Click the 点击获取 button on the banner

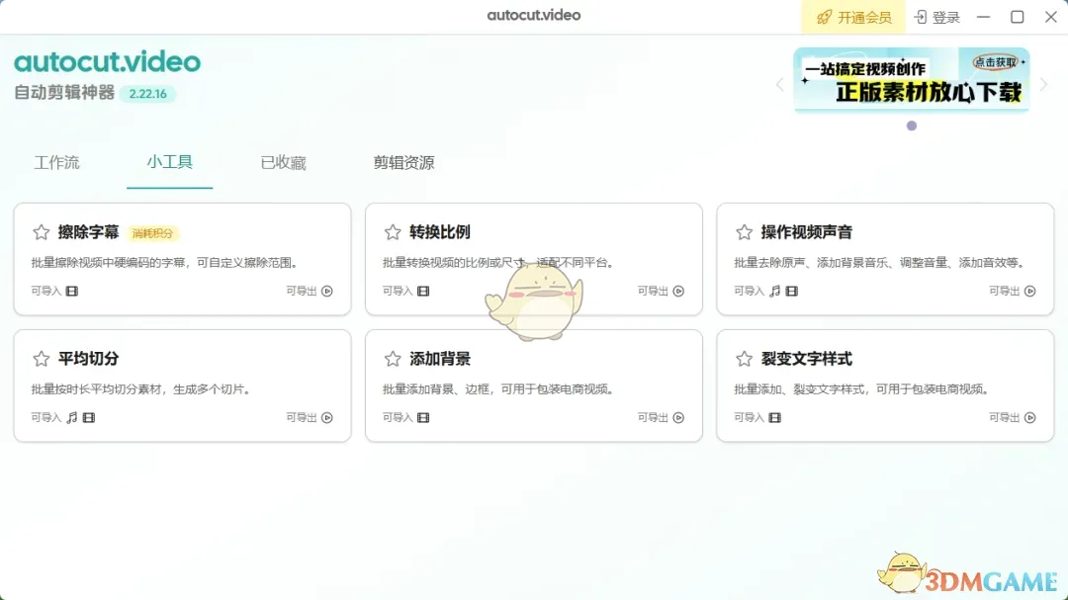(994, 61)
